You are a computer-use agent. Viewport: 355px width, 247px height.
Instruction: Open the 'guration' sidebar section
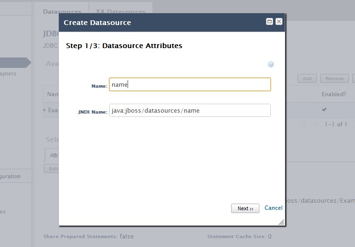coord(10,176)
